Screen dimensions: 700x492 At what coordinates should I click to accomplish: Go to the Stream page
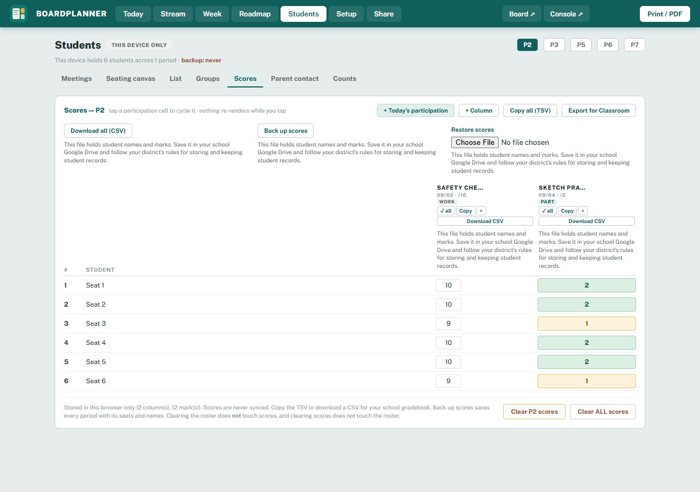pos(173,14)
